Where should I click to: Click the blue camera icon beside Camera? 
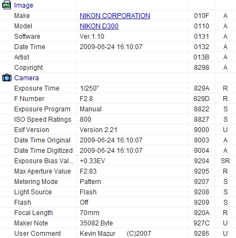7,78
